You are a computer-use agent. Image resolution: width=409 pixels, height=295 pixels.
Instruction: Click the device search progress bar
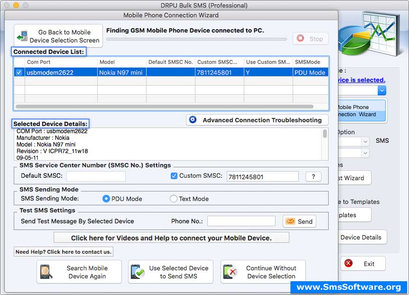pyautogui.click(x=196, y=39)
